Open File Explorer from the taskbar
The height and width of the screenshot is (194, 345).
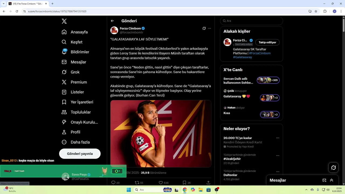pos(201,190)
